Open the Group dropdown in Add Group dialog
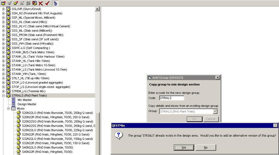The image size is (279, 155). pyautogui.click(x=215, y=111)
